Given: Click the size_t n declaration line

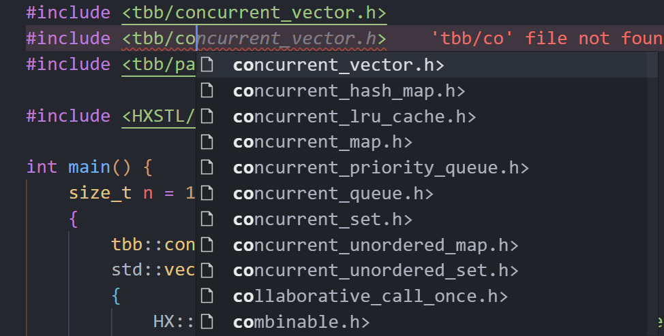Looking at the screenshot, I should (x=131, y=193).
